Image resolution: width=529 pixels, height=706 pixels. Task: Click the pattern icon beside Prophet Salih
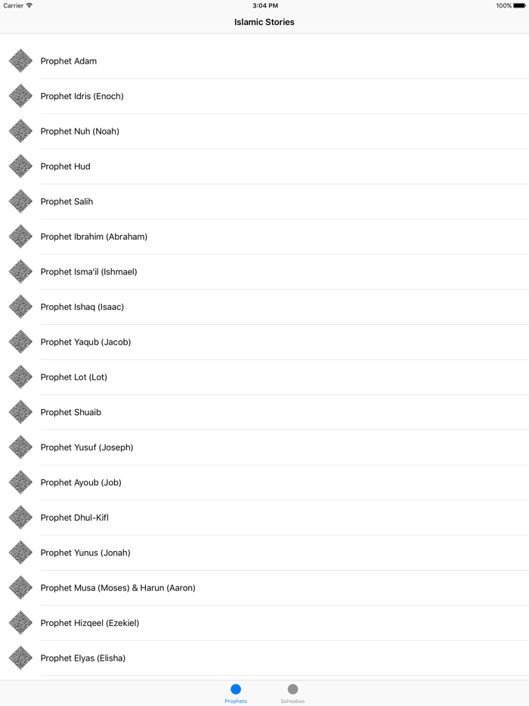click(x=20, y=202)
